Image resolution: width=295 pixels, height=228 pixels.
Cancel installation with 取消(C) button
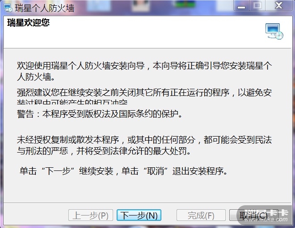click(253, 215)
